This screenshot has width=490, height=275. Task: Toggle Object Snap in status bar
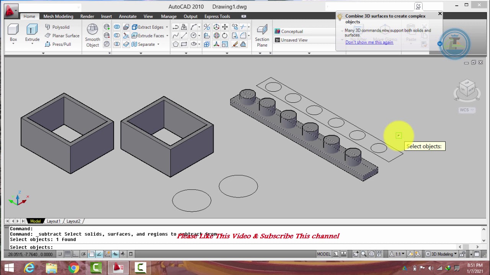coord(91,254)
